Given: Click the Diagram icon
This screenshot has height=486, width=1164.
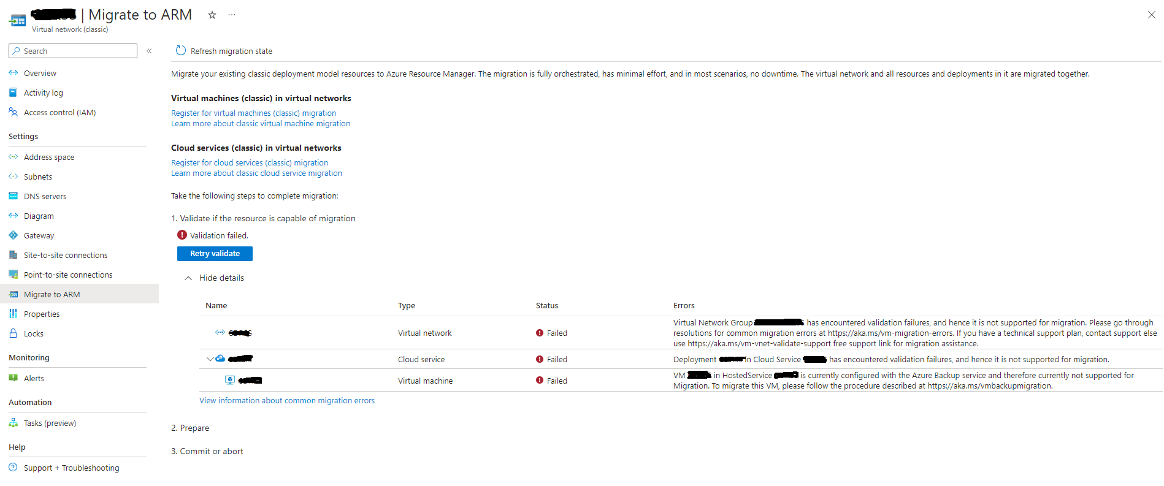Looking at the screenshot, I should point(13,216).
